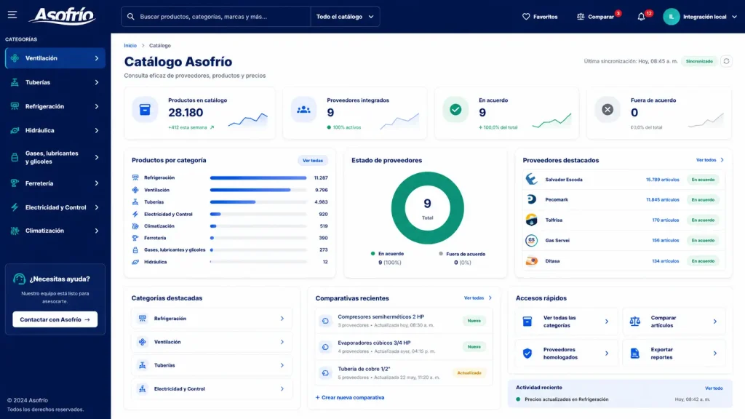Click Ver todas in Productos por categoría

[313, 161]
